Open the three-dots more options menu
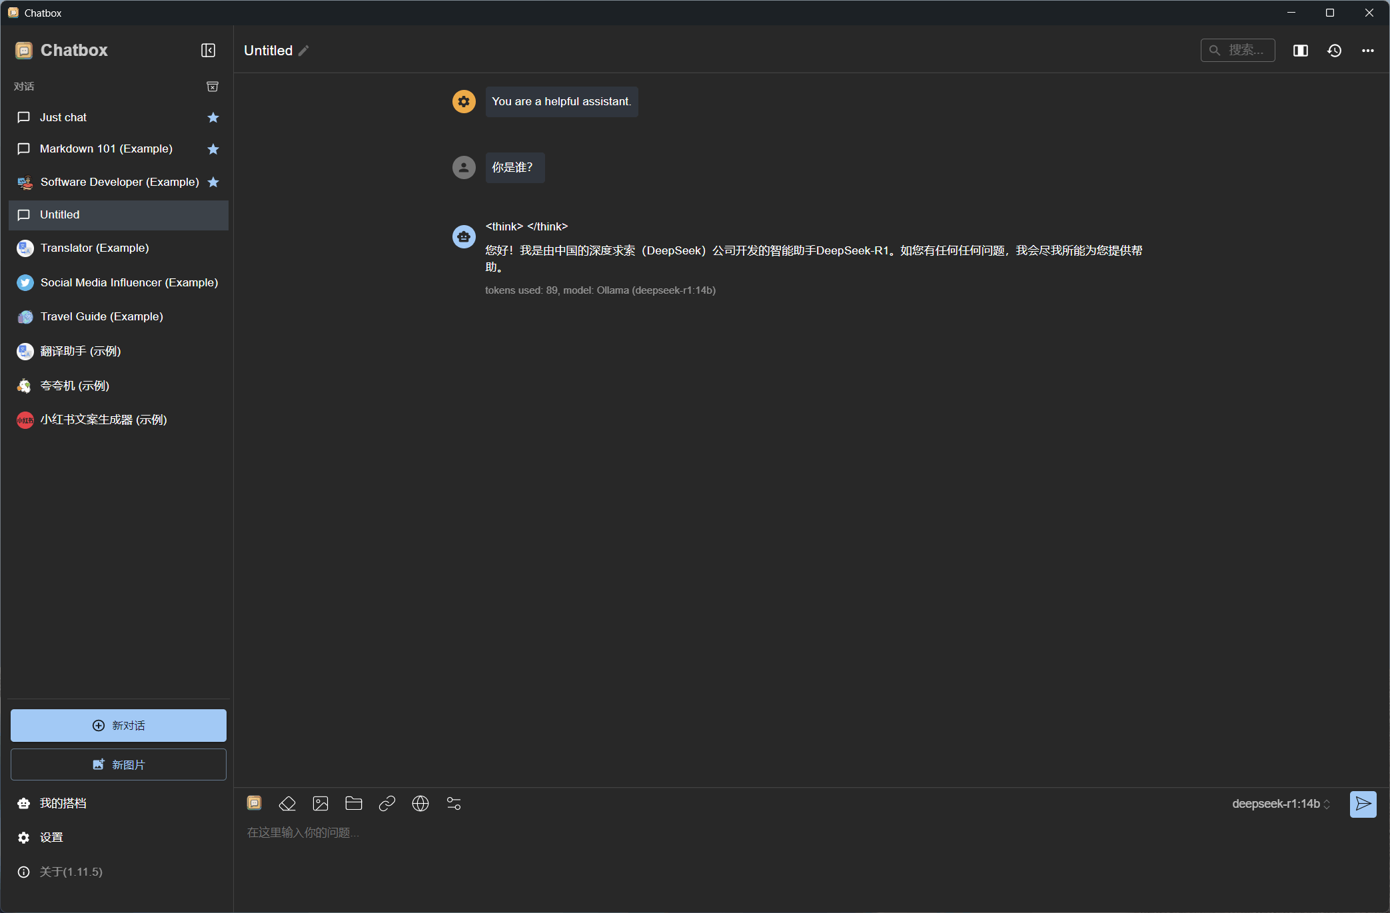Screen dimensions: 1390x913 click(1367, 51)
